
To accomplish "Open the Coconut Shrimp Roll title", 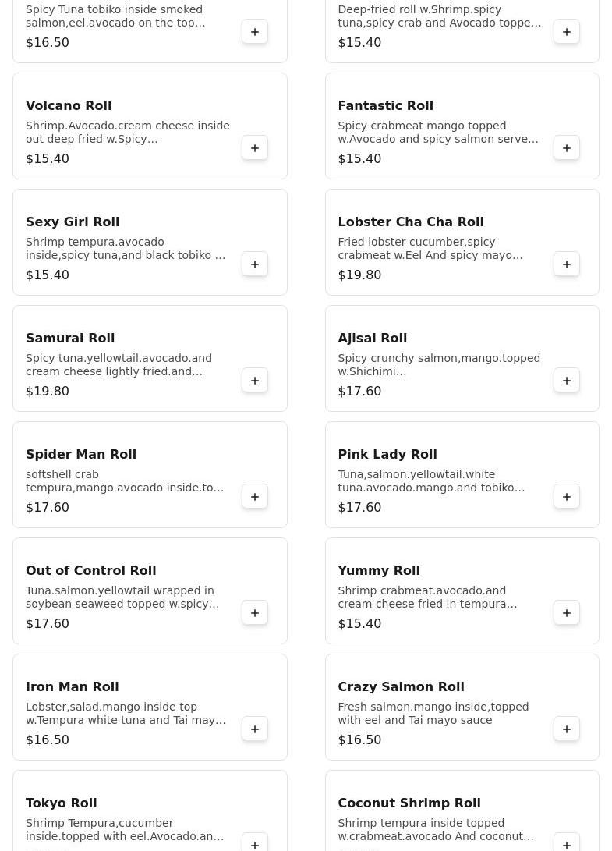I will pos(409,803).
